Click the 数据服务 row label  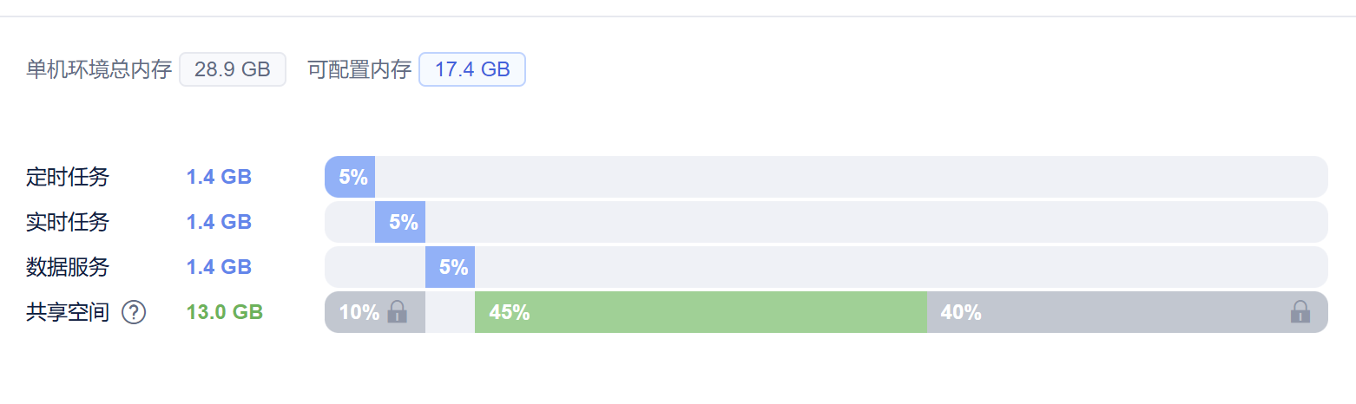click(68, 268)
